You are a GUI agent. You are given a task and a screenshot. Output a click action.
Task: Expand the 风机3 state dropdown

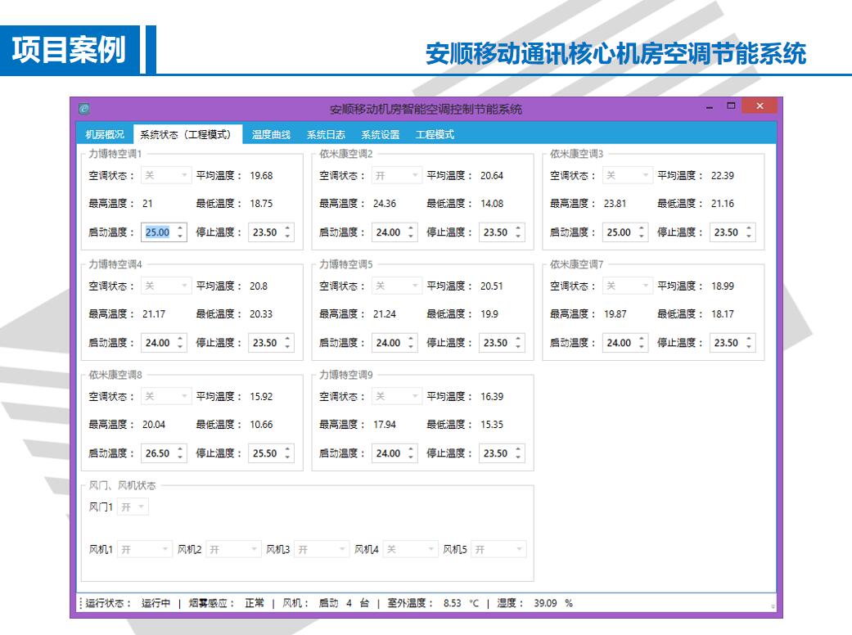tap(322, 550)
